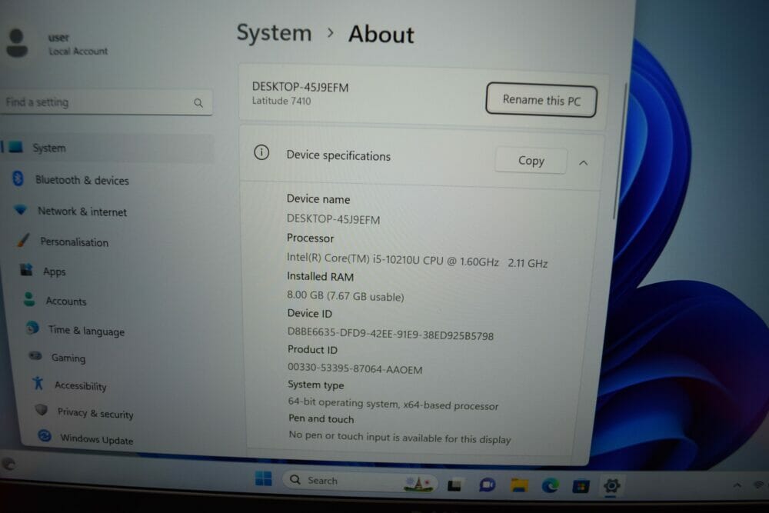This screenshot has width=769, height=513.
Task: Copy the device specifications
Action: tap(531, 161)
